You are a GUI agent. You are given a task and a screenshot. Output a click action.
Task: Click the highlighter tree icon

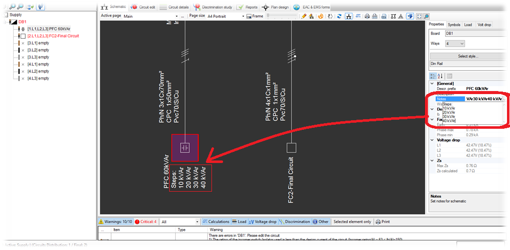click(311, 16)
